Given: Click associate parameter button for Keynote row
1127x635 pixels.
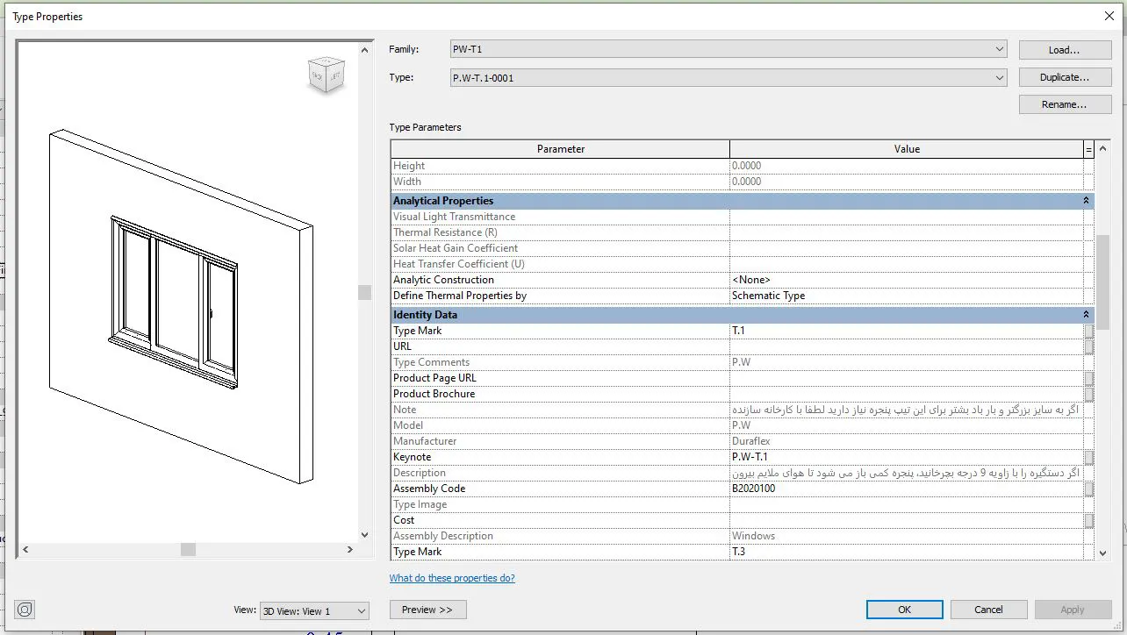Looking at the screenshot, I should [x=1088, y=457].
